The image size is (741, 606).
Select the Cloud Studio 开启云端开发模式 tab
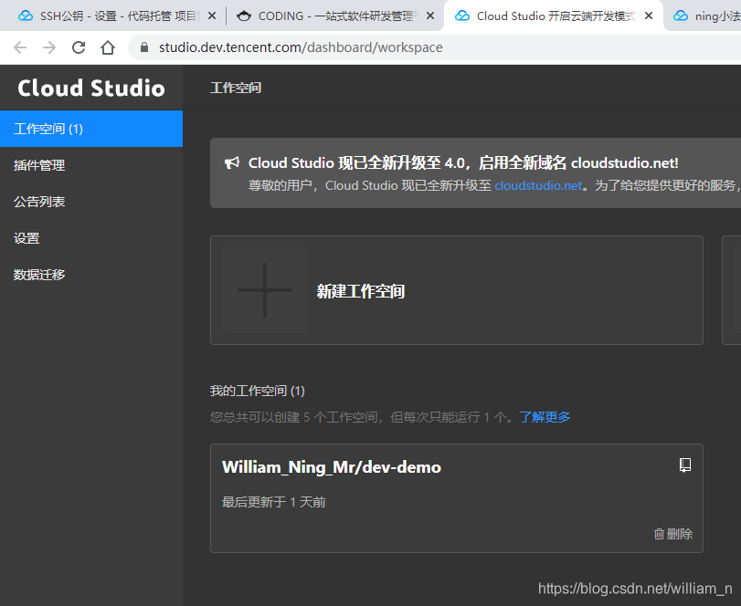[x=553, y=16]
